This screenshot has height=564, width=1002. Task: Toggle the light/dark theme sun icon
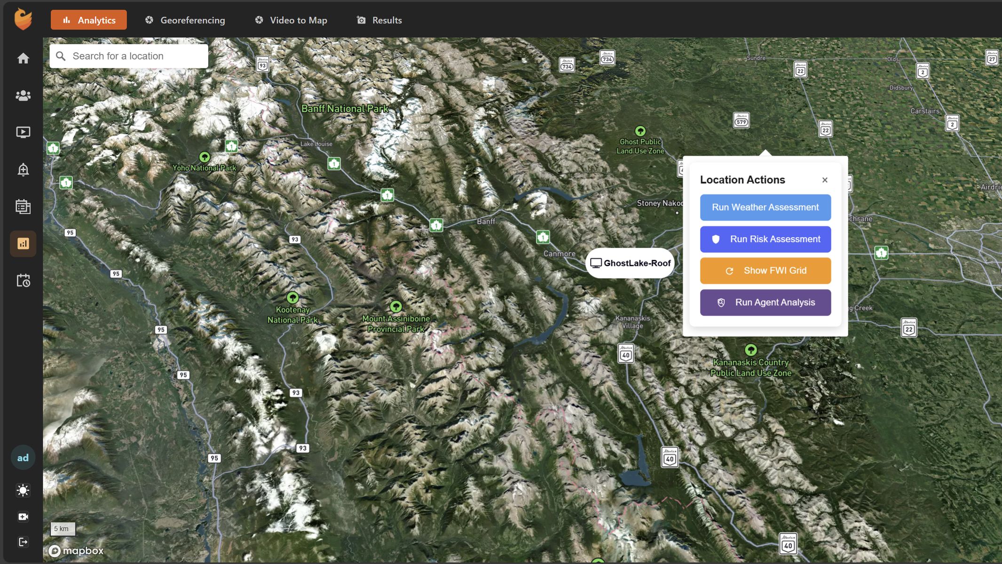(x=23, y=490)
